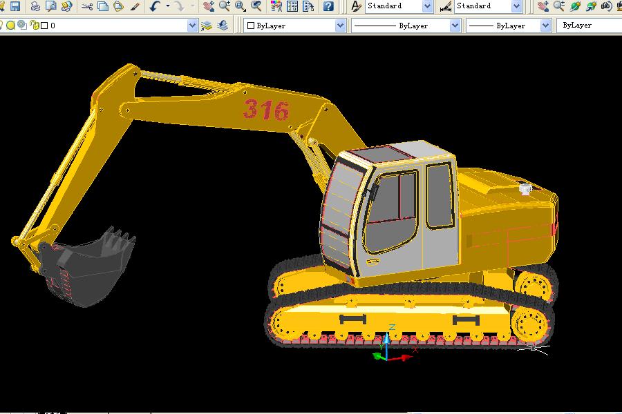Screen dimensions: 622x414
Task: Toggle layer 0 on/off sun icon
Action: 10,26
